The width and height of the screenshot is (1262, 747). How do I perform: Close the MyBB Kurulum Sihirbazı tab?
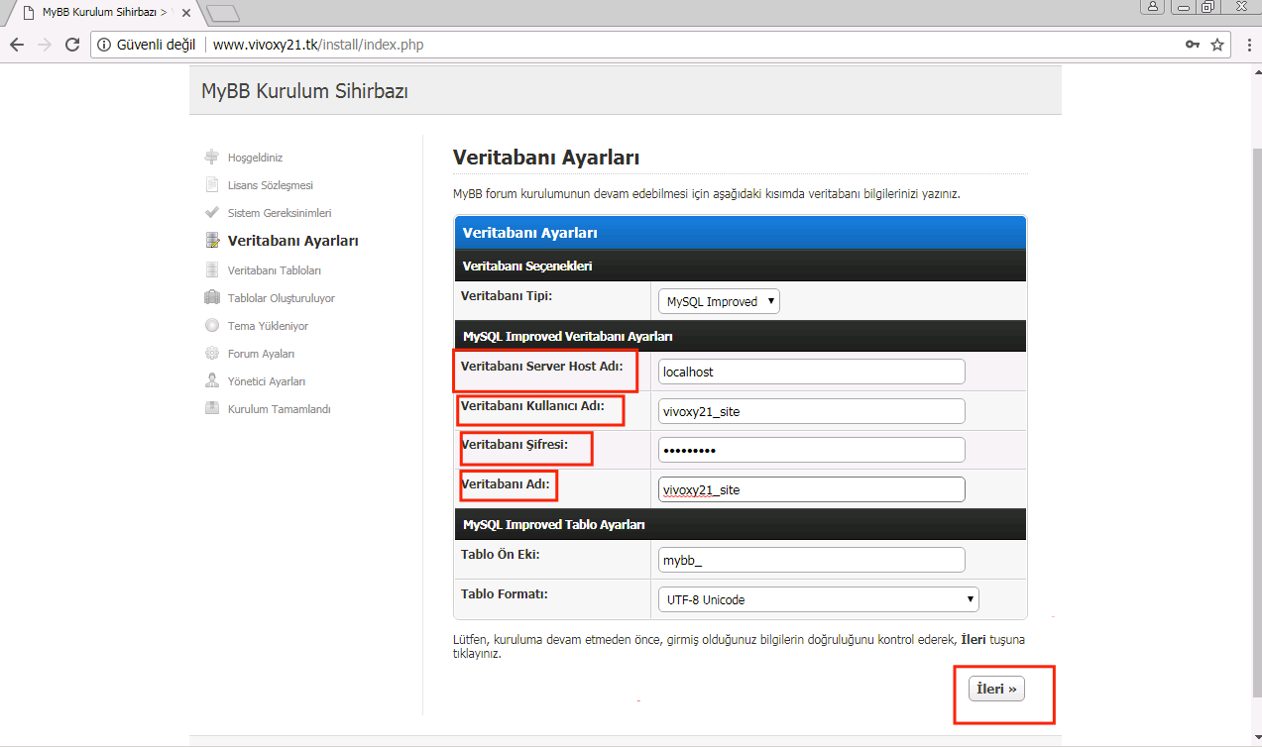[186, 13]
